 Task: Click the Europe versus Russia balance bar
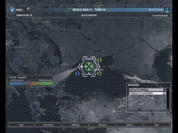(x=31, y=83)
